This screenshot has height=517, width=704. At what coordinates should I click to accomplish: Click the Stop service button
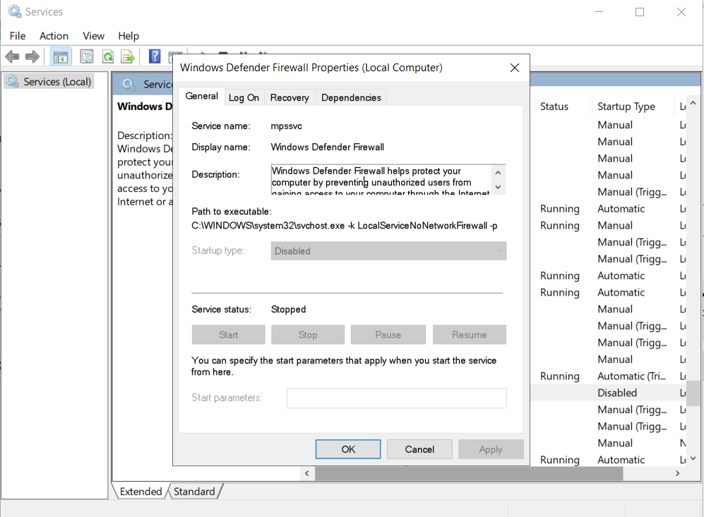coord(308,335)
